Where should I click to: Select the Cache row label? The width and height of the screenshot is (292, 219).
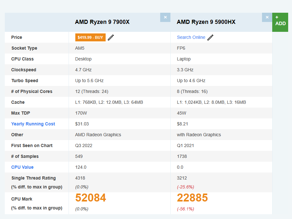pos(18,102)
